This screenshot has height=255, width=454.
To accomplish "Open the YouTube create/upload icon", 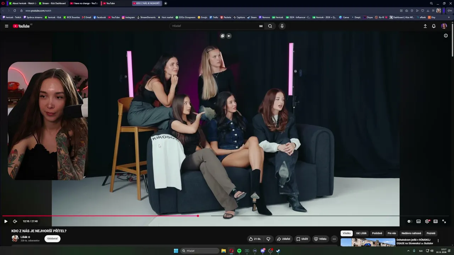I will point(425,26).
